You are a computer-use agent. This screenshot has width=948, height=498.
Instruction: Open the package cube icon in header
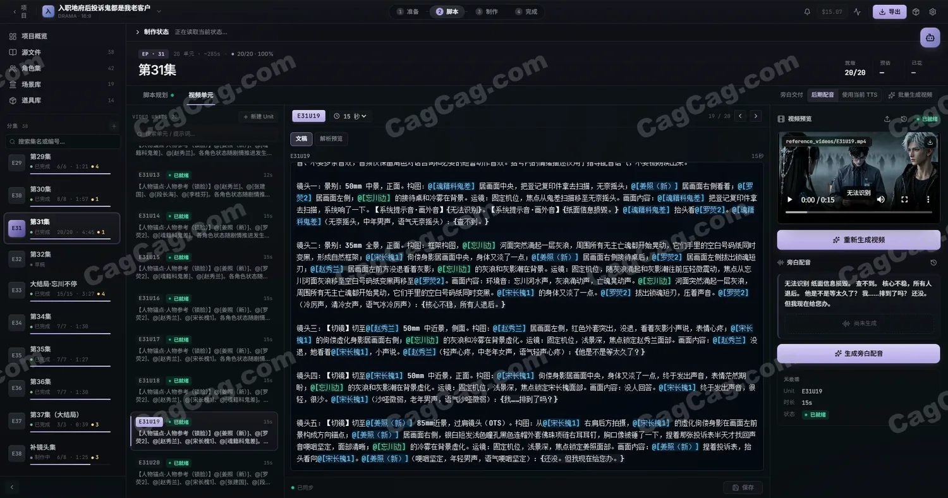click(x=916, y=11)
